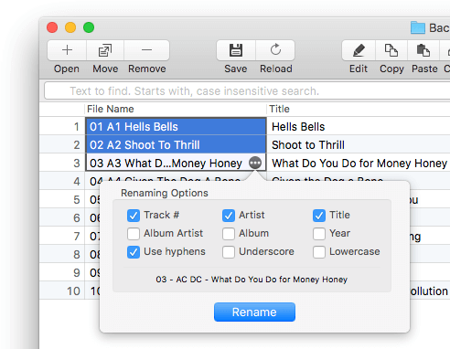Click the Edit pencil icon
The image size is (450, 349).
tap(359, 50)
